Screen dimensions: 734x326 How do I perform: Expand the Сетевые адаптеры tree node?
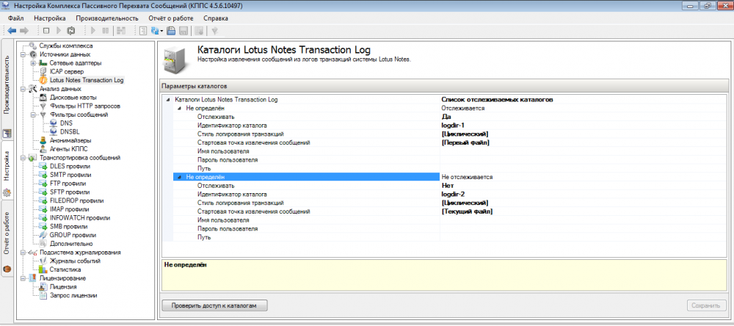click(x=33, y=62)
